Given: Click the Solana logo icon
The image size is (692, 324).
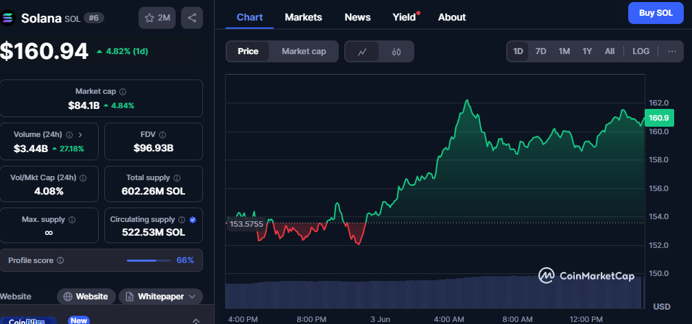Looking at the screenshot, I should 8,18.
